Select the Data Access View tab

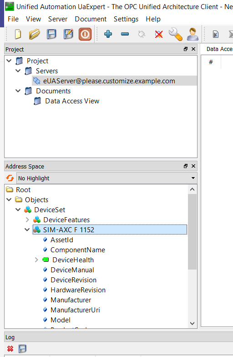pos(219,49)
